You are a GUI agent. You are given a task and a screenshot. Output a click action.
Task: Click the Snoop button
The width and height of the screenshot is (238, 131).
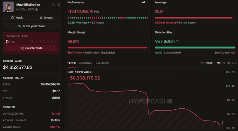click(x=46, y=18)
